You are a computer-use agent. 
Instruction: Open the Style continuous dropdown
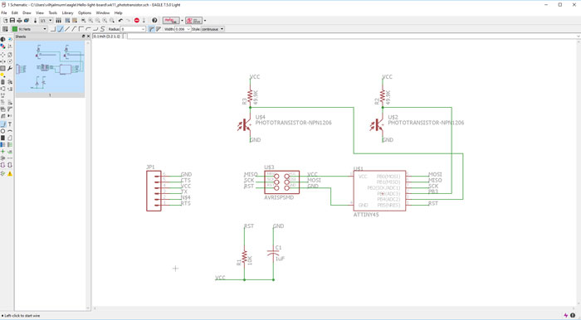[213, 29]
